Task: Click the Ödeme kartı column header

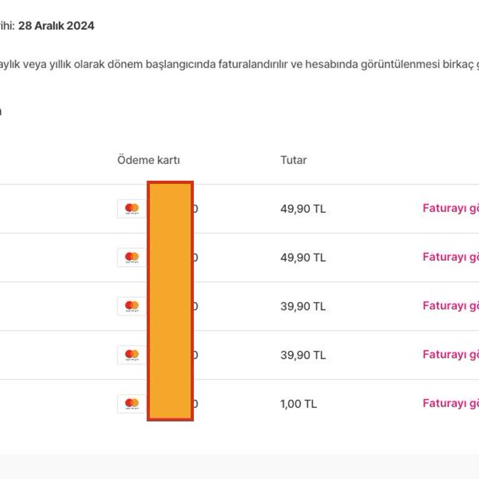Action: point(148,160)
